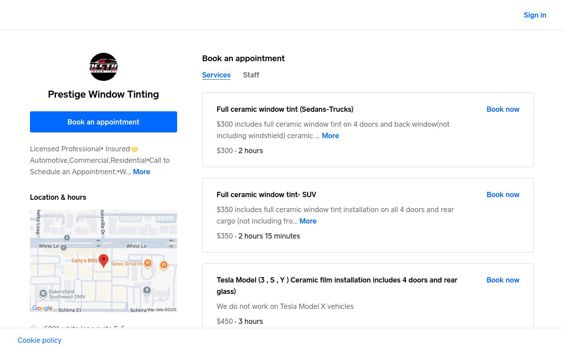Click the Prestige Window Tinting heading

pos(104,94)
